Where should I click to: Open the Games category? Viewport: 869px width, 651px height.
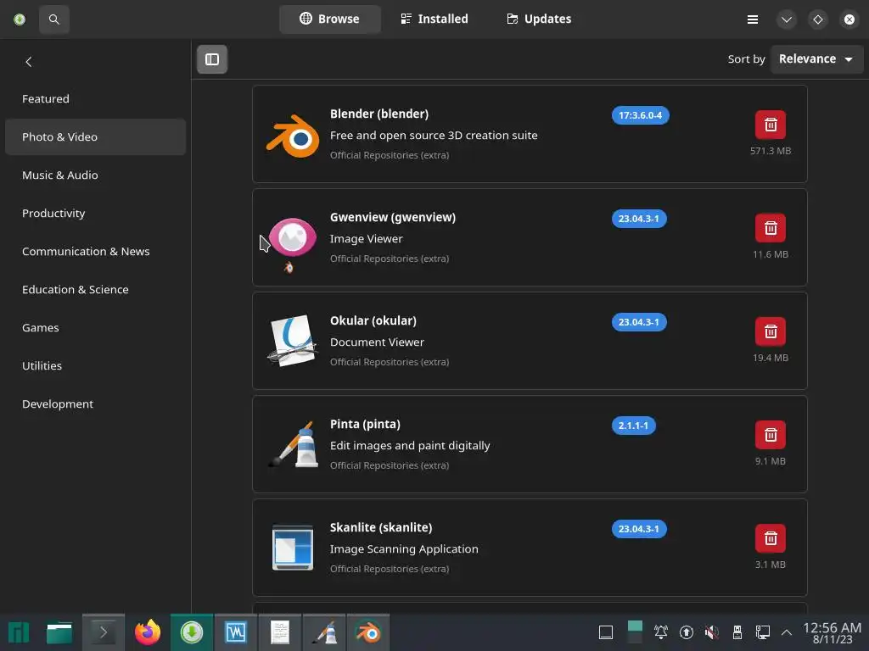95,328
